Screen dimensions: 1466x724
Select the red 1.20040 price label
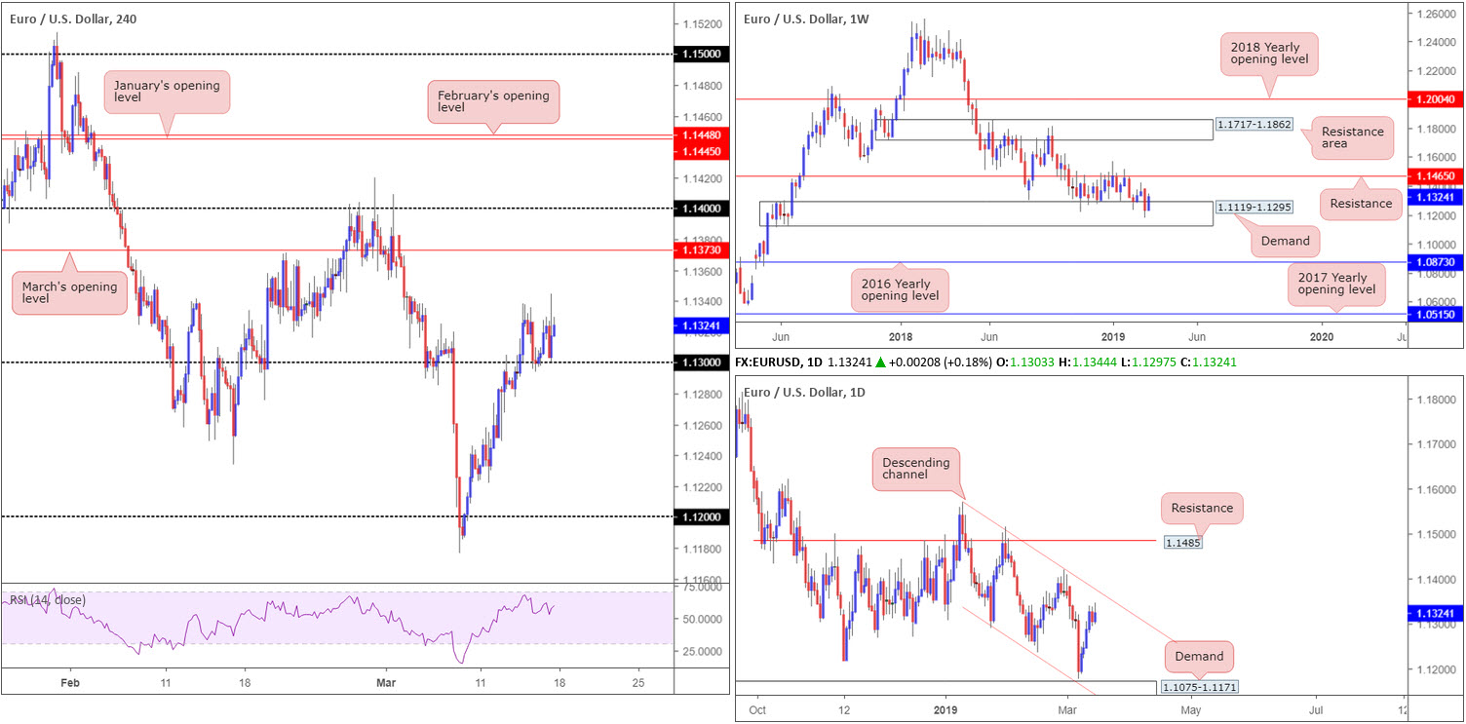[1438, 99]
